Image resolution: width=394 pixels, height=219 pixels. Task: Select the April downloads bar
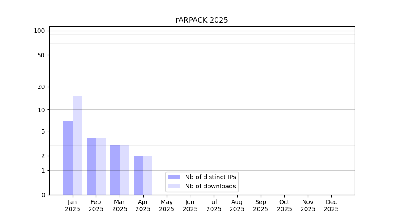click(148, 175)
